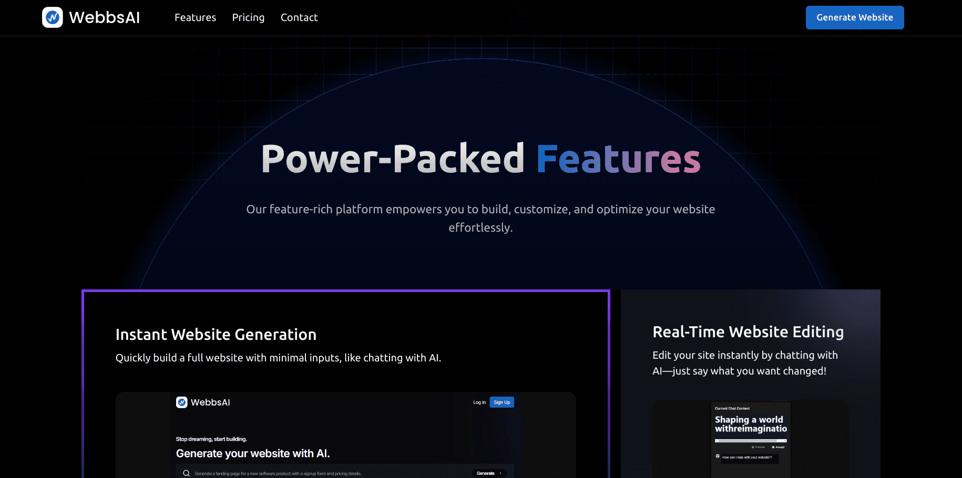Click the WebbsAI brand name in header

pos(104,17)
